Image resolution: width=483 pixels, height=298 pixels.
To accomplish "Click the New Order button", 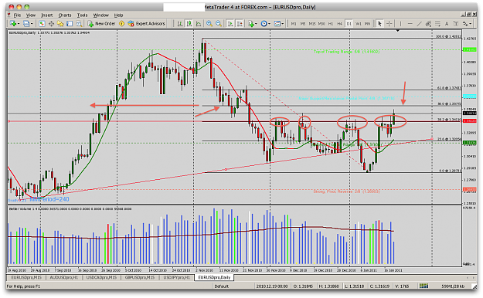I will (x=102, y=24).
